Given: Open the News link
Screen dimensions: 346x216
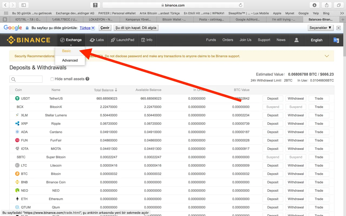Looking at the screenshot, I should point(281,40).
